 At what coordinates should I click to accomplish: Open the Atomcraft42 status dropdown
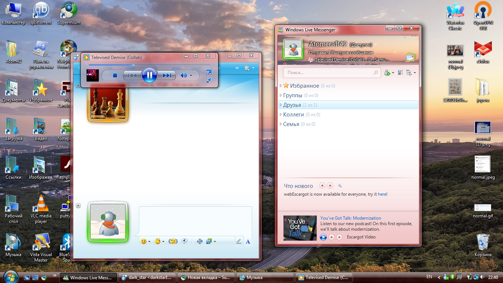point(376,45)
